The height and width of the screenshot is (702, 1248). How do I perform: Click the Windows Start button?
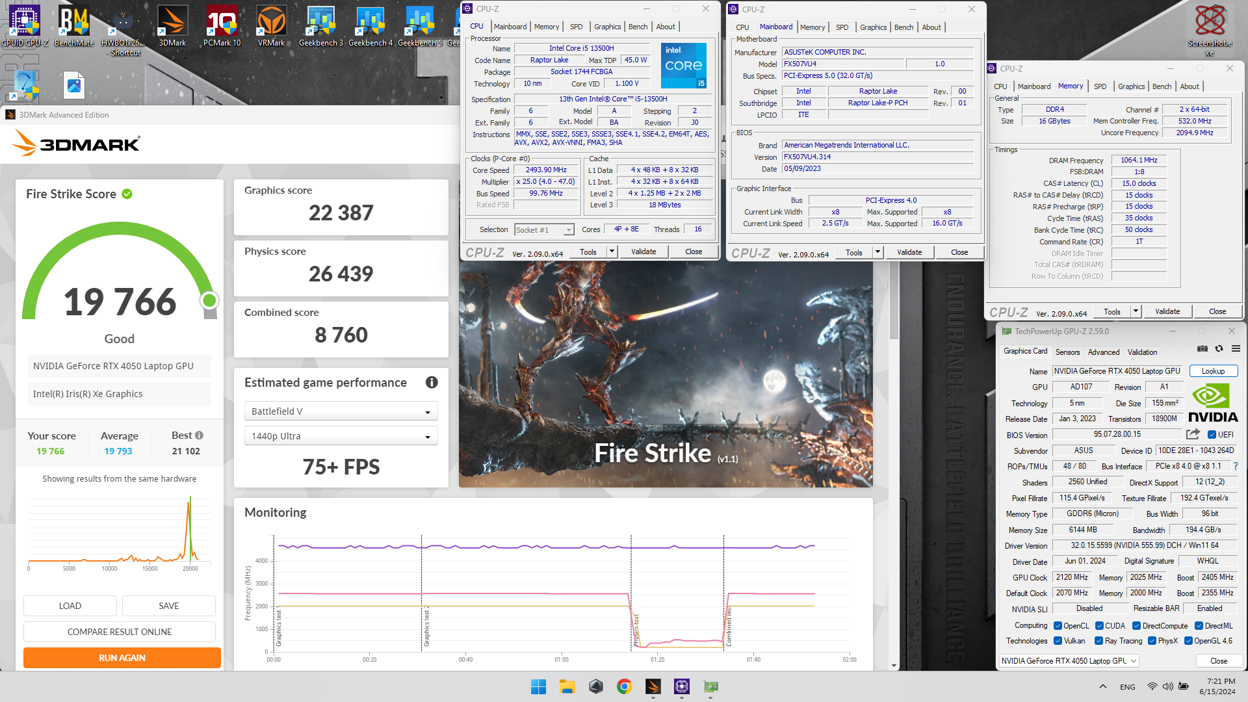[x=539, y=686]
